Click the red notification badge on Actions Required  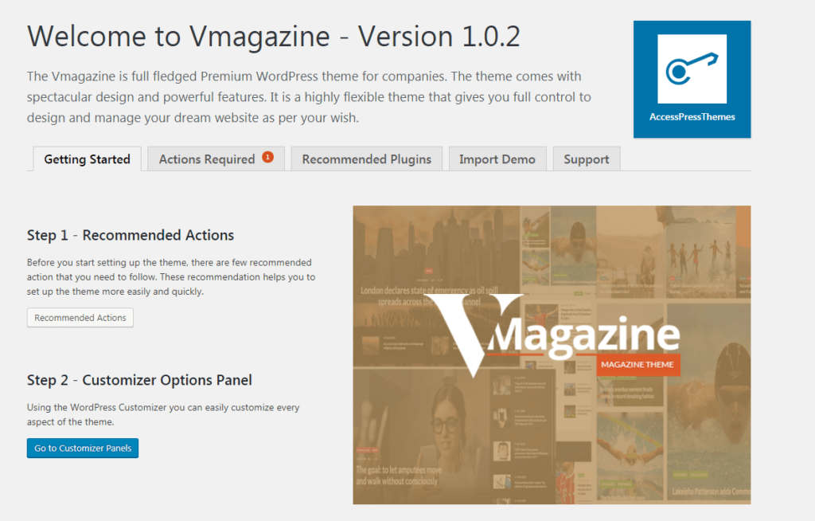pos(267,157)
